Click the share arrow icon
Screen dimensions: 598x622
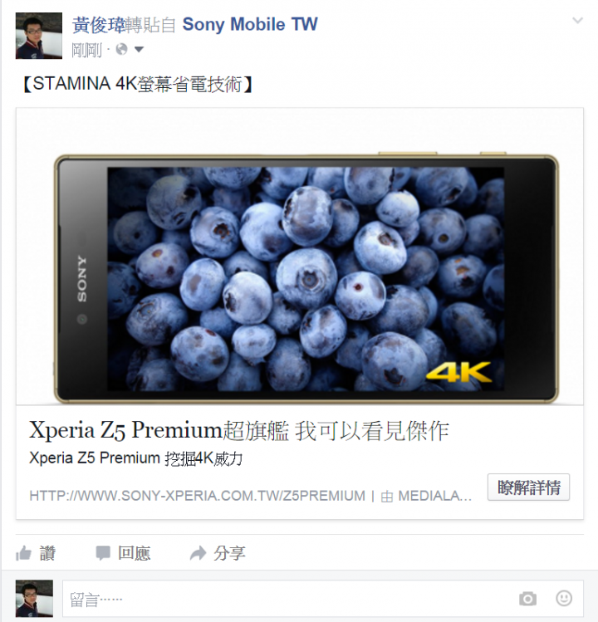pos(198,553)
